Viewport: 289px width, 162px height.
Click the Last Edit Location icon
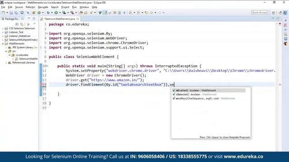tap(146, 13)
